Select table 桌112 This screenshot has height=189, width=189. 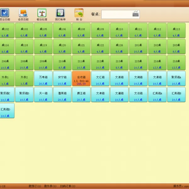click(x=157, y=31)
